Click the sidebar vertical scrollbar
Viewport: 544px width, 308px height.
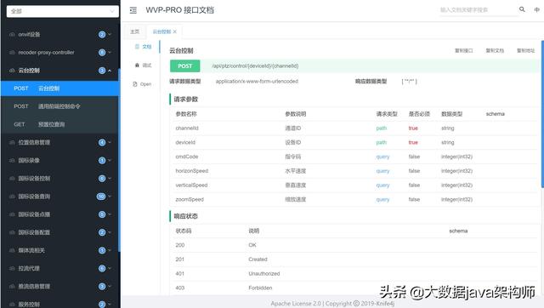pyautogui.click(x=119, y=160)
